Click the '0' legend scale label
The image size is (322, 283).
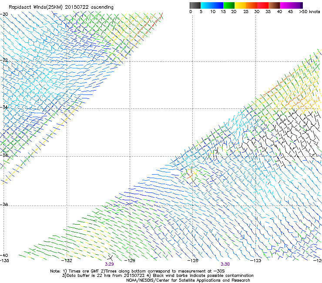click(x=191, y=12)
